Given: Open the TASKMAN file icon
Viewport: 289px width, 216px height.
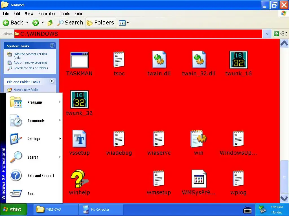Looking at the screenshot, I should click(79, 60).
